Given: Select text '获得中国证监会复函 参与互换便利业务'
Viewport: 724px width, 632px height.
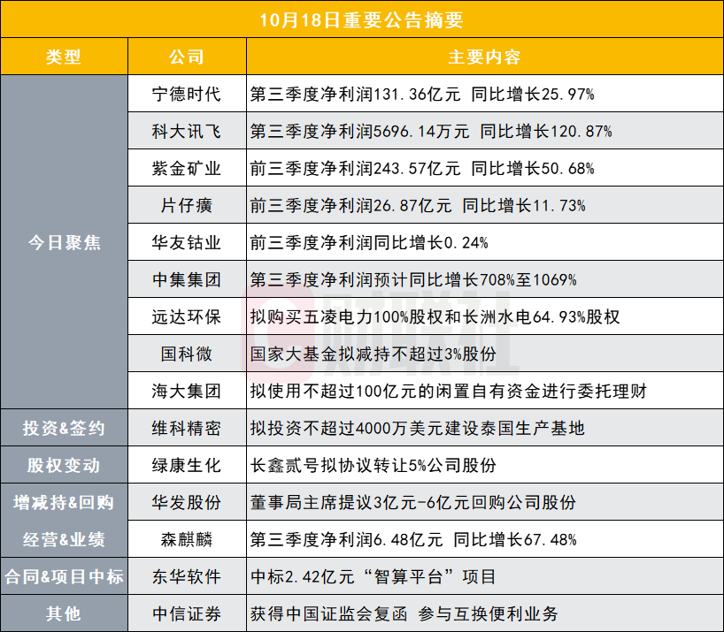Looking at the screenshot, I should click(x=404, y=613).
